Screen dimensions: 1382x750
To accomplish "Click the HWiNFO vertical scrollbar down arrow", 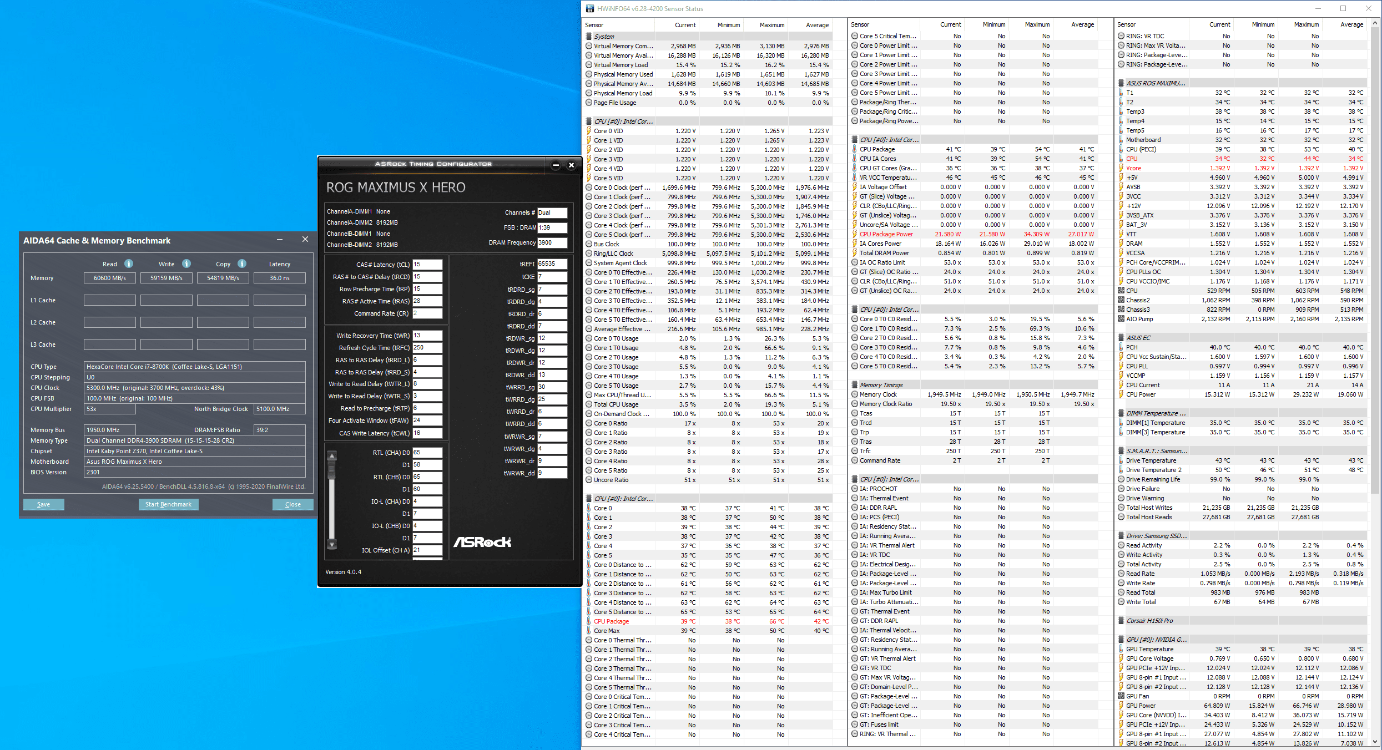I will click(1375, 742).
